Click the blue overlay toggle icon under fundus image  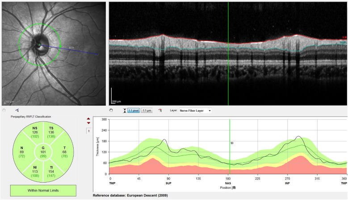[x=17, y=110]
